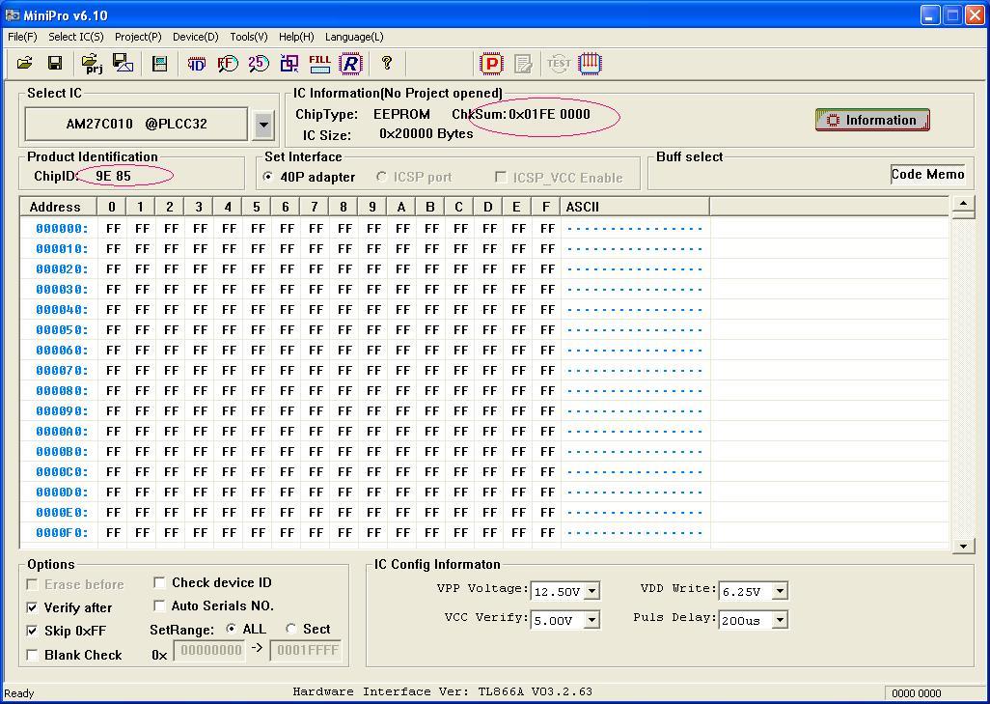Click the greyed-out notepad edit icon
990x704 pixels.
click(523, 63)
